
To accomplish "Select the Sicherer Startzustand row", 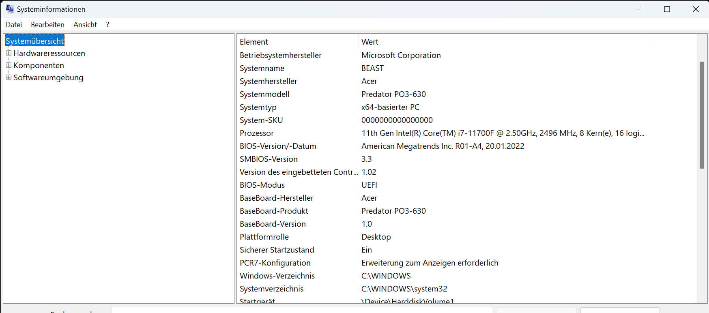I will click(277, 250).
